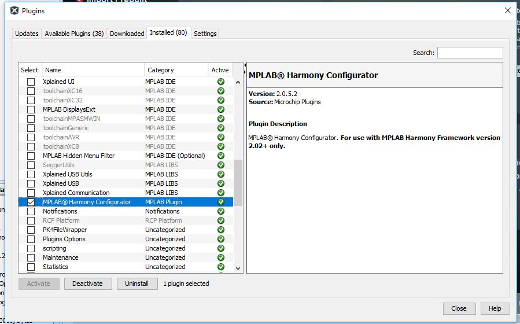
Task: Open Help for the Plugins dialog
Action: (495, 308)
